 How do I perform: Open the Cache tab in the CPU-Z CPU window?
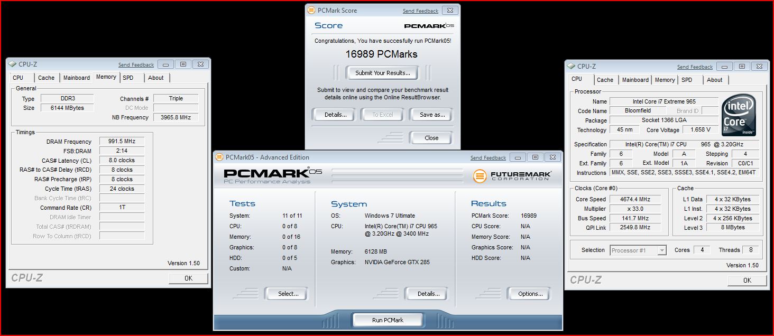pyautogui.click(x=605, y=80)
